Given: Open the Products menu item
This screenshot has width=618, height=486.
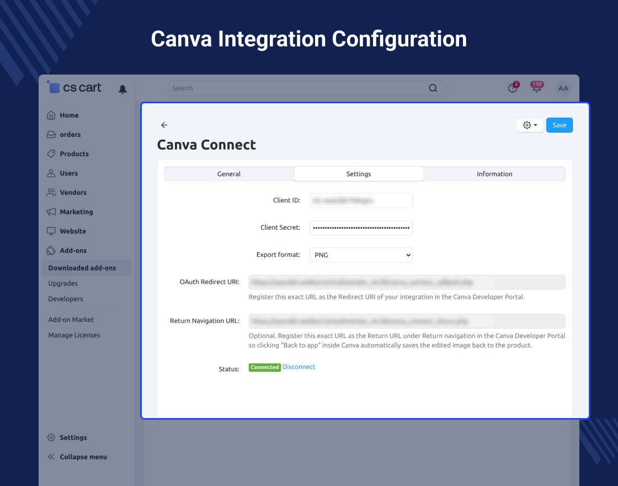Looking at the screenshot, I should pos(74,154).
